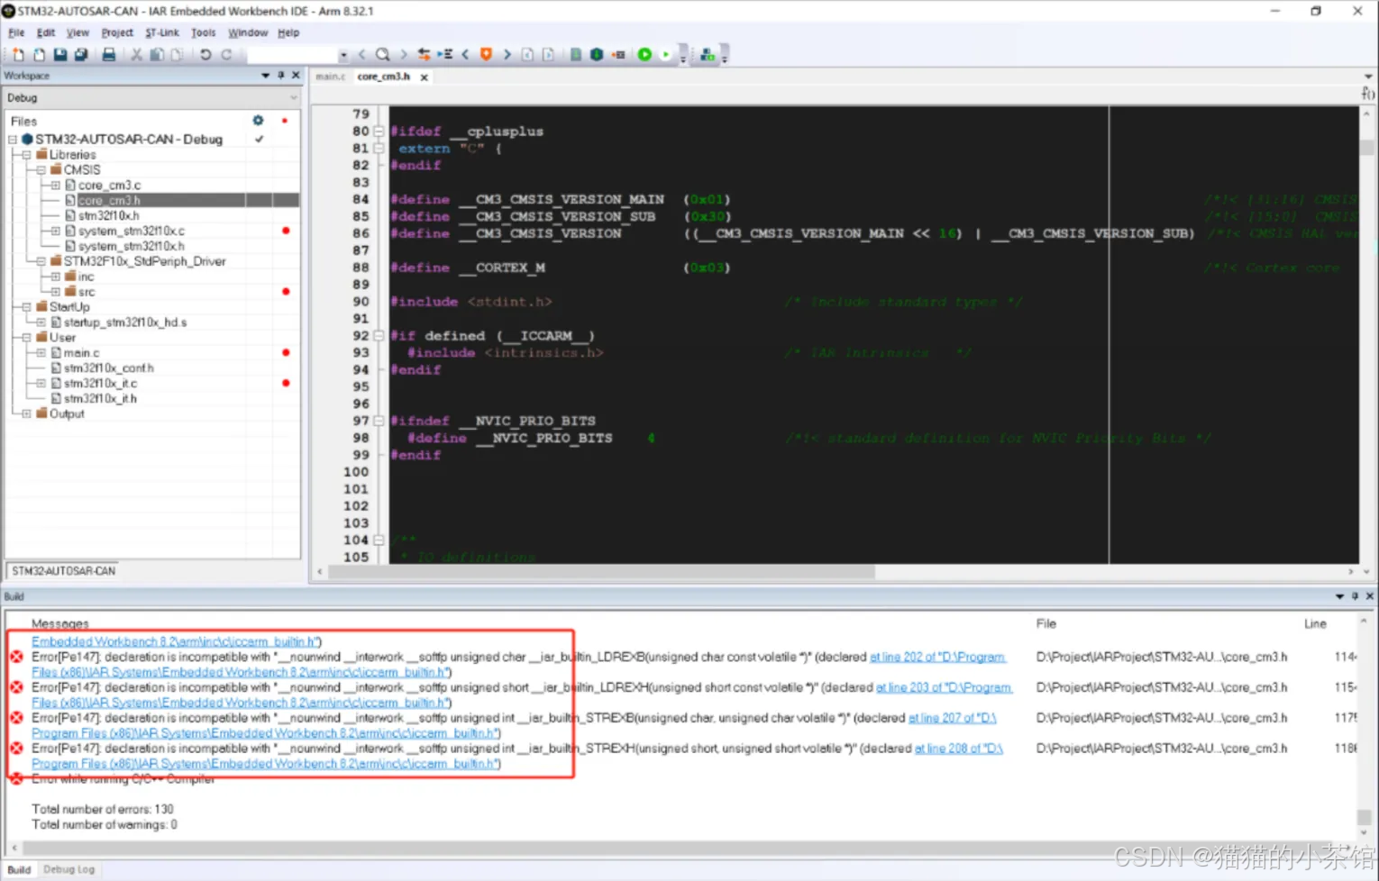The image size is (1379, 881).
Task: Collapse the STM32F10x_StdPeriph_Driver folder
Action: (x=41, y=261)
